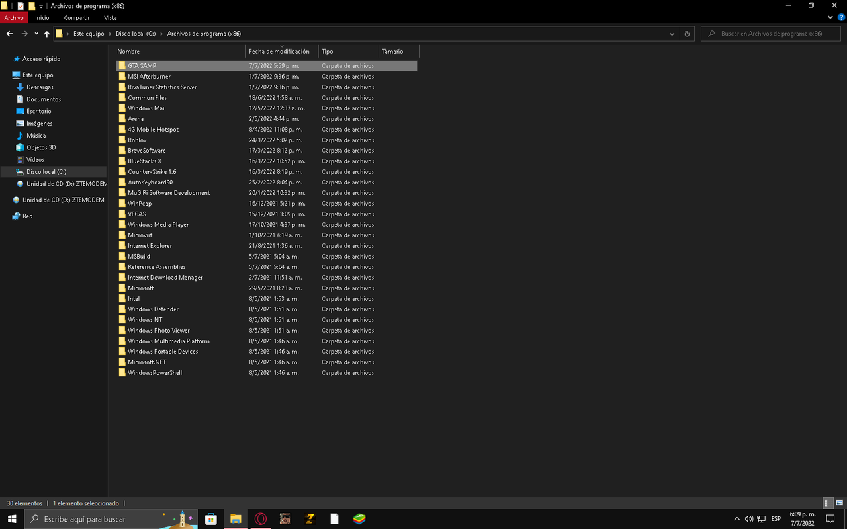
Task: Expand the address bar history dropdown
Action: (672, 34)
